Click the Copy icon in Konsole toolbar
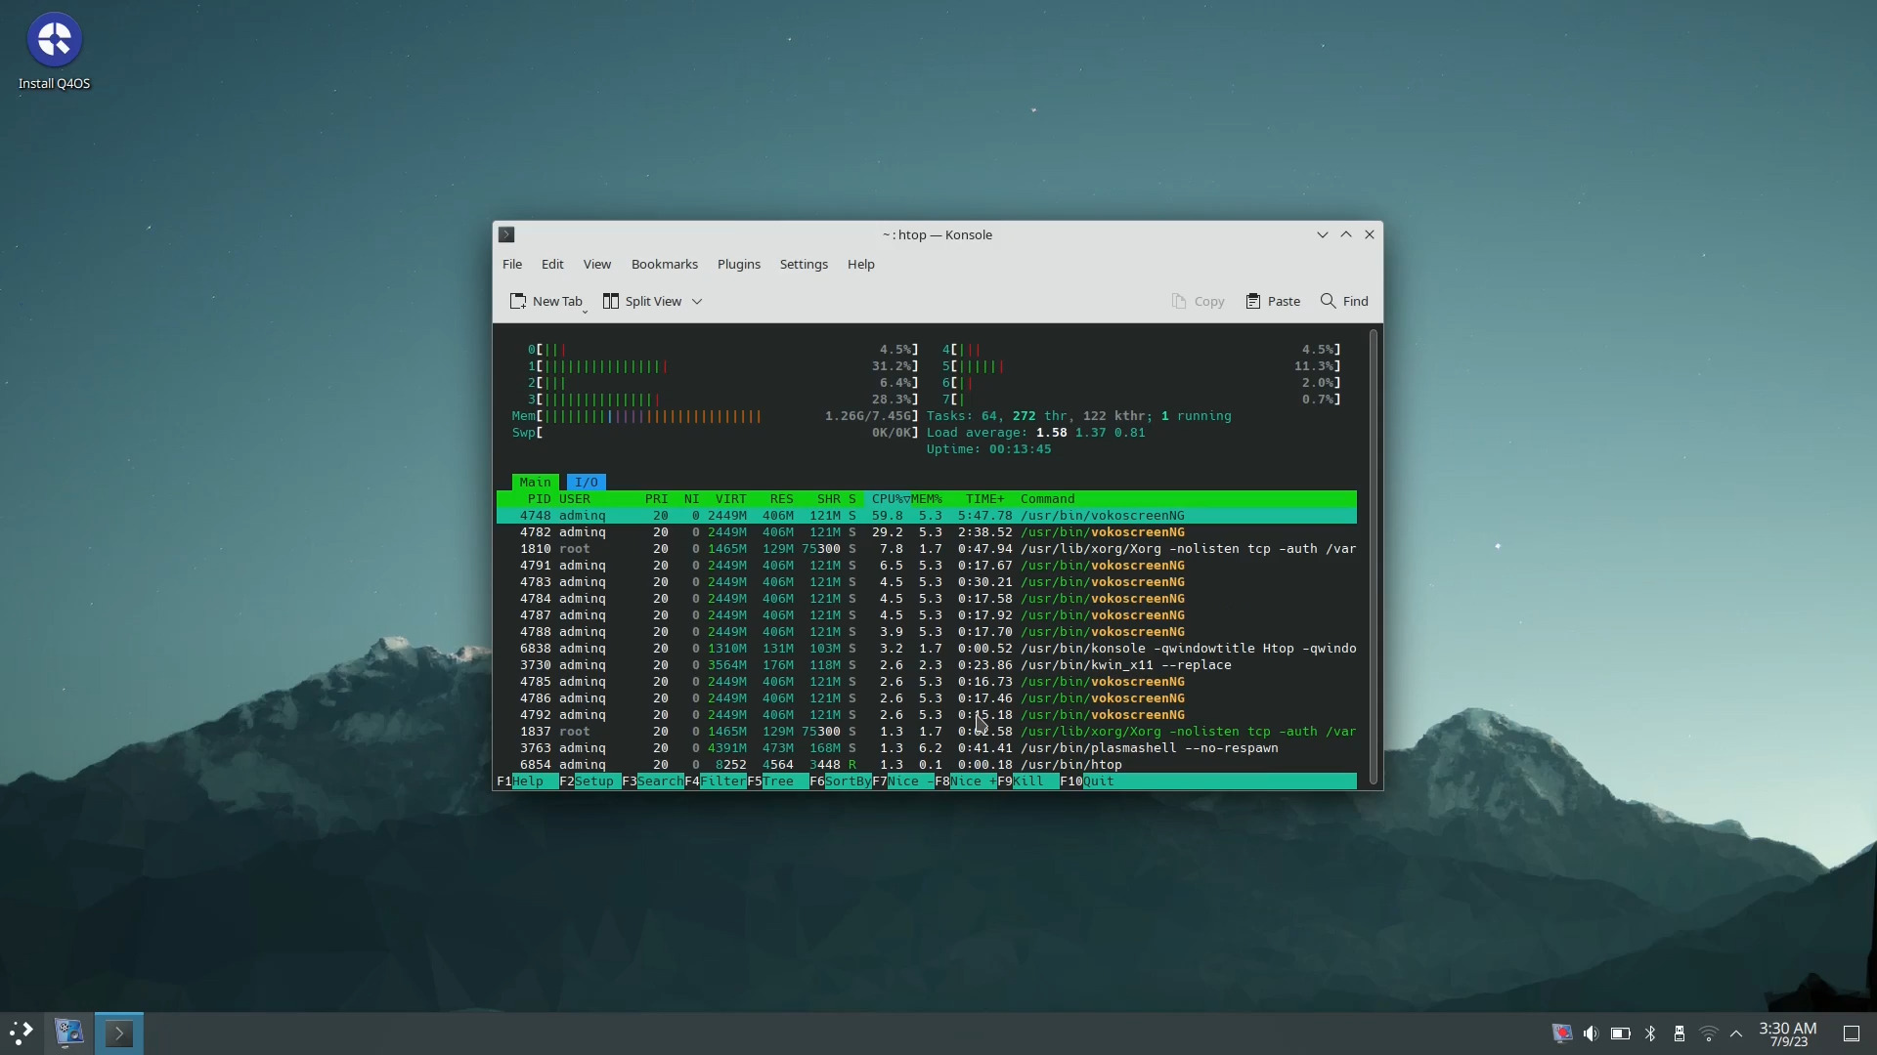The image size is (1877, 1055). point(1199,301)
